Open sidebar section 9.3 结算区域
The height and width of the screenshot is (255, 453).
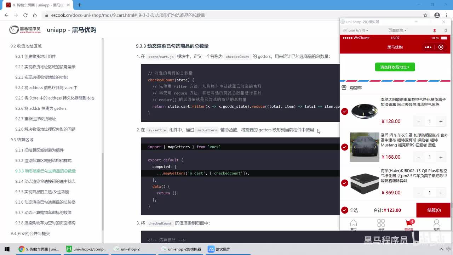point(22,140)
